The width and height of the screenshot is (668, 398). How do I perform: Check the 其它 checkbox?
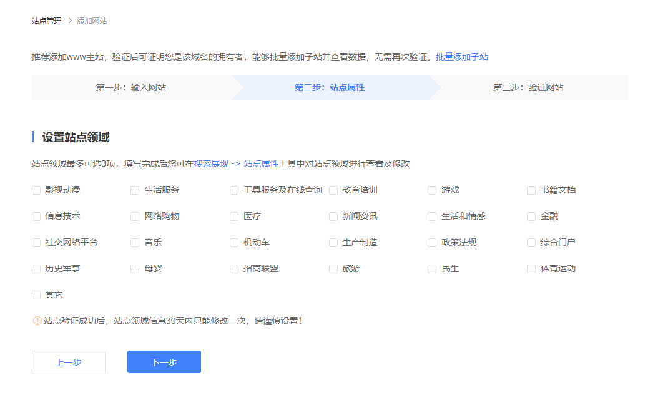tap(36, 295)
